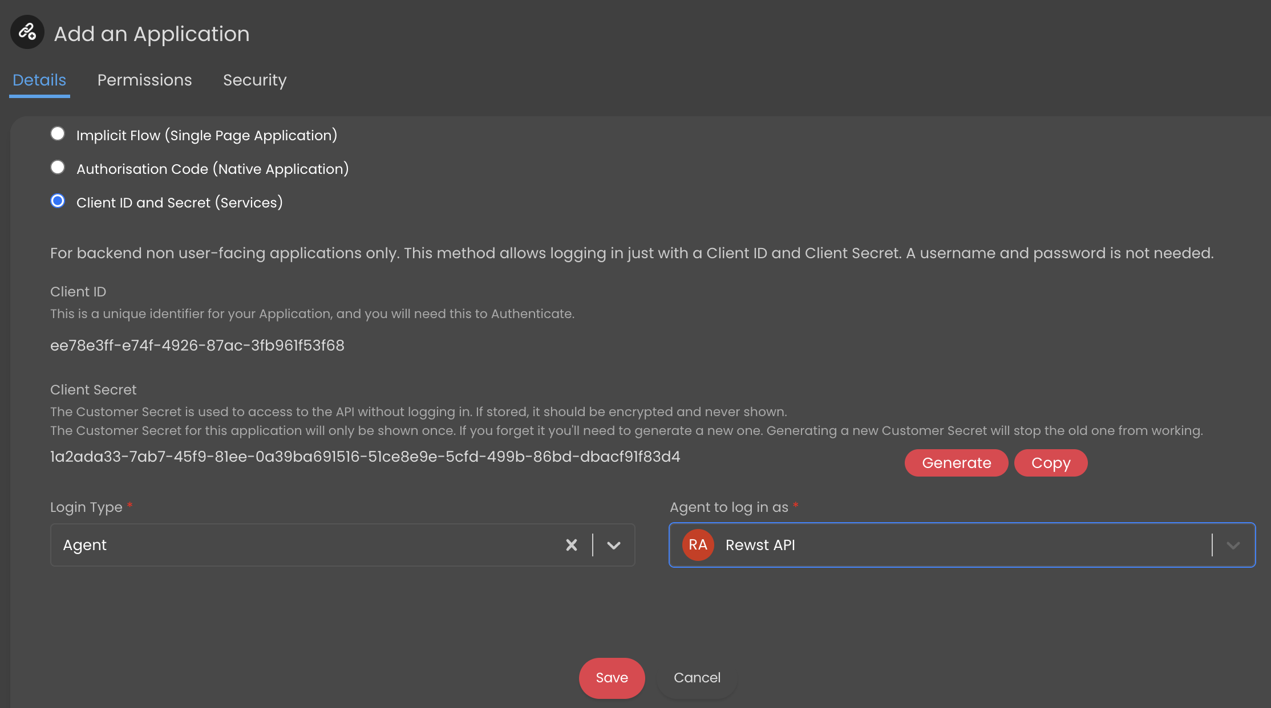1271x708 pixels.
Task: Select Implicit Flow radio option
Action: (58, 134)
